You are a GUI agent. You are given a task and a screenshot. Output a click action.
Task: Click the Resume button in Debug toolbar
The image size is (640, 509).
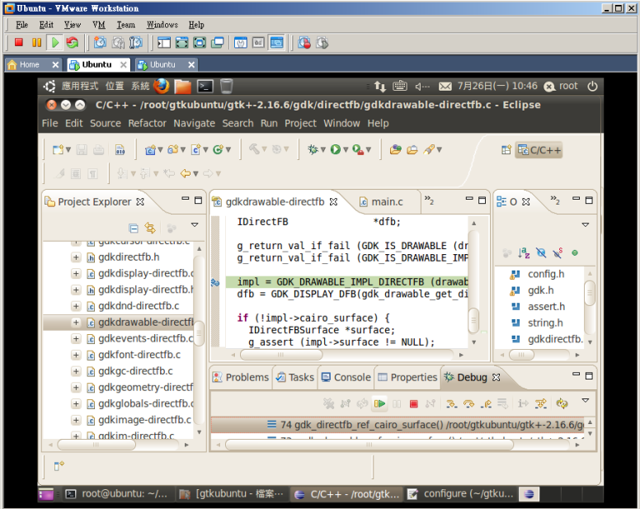[379, 403]
